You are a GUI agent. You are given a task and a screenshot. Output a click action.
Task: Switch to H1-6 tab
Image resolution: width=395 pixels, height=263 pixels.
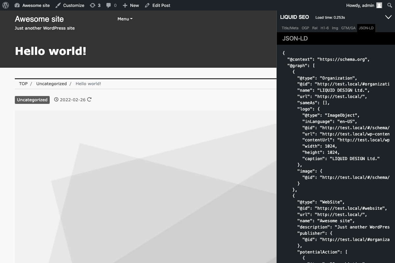[325, 28]
